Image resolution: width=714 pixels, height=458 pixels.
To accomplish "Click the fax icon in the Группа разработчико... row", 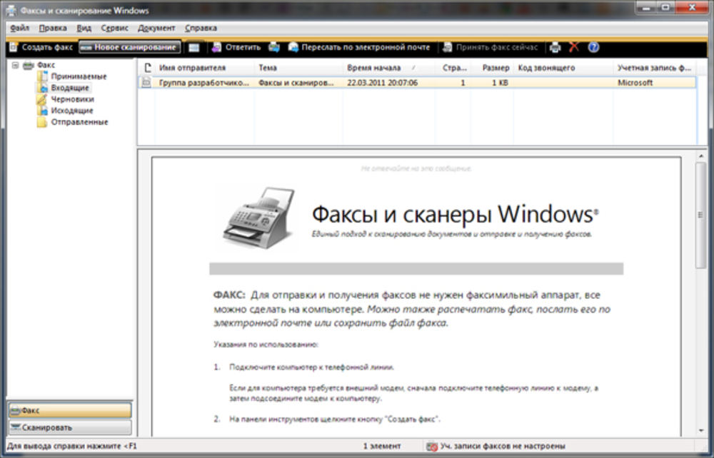I will (x=146, y=83).
